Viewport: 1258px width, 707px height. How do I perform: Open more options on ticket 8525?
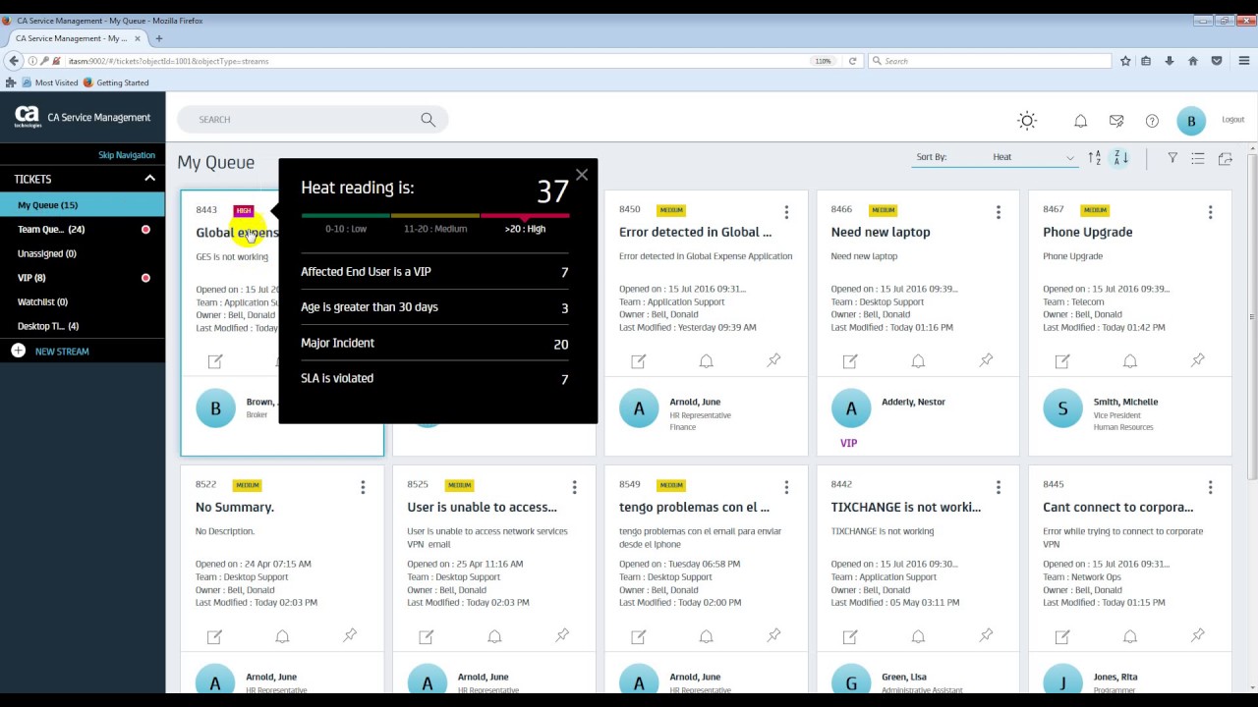pyautogui.click(x=575, y=487)
